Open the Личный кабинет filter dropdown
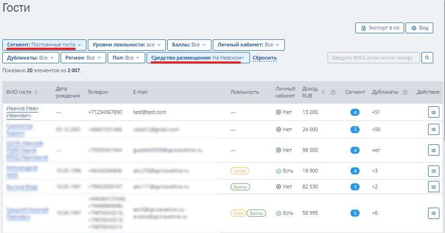The height and width of the screenshot is (233, 445). tap(249, 45)
